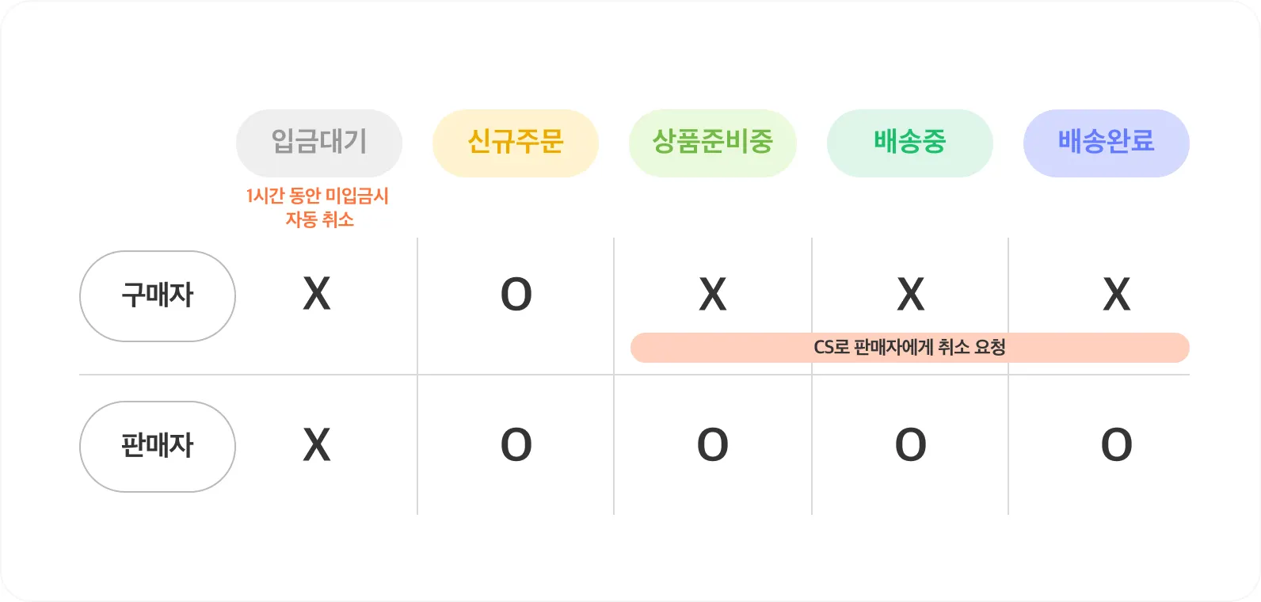Viewport: 1261px width, 602px height.
Task: Select the 신규주문 status pill
Action: coord(516,143)
